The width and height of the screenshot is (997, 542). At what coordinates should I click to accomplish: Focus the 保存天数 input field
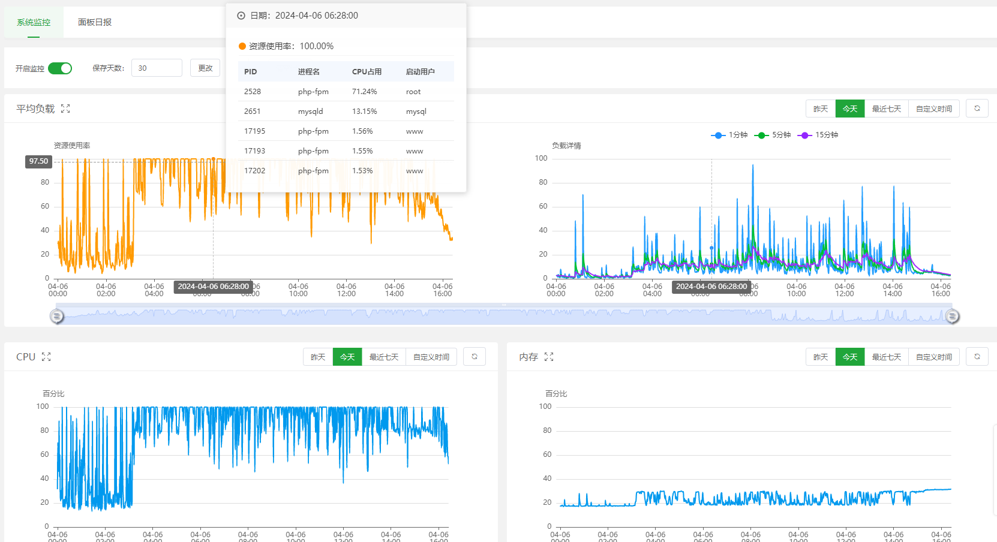pyautogui.click(x=157, y=68)
